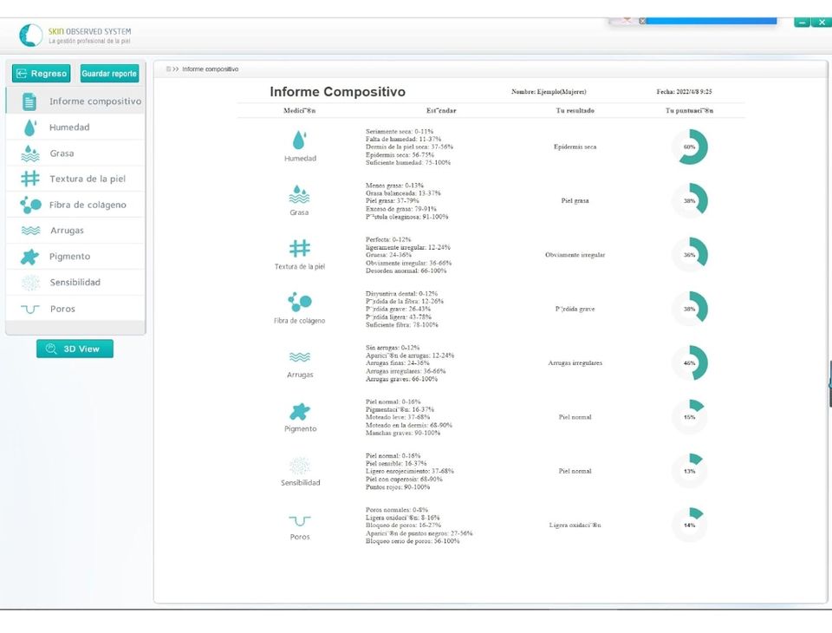This screenshot has width=832, height=633.
Task: Open Humedad section in sidebar
Action: [75, 127]
